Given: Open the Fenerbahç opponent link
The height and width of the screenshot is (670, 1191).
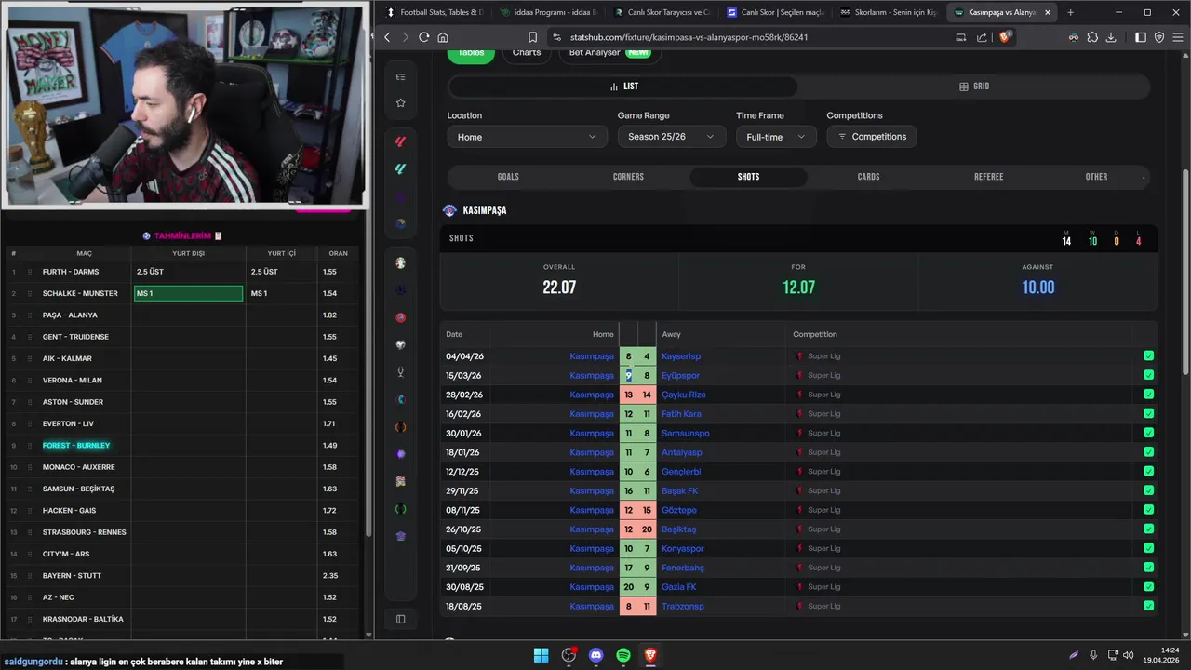Looking at the screenshot, I should [x=683, y=568].
